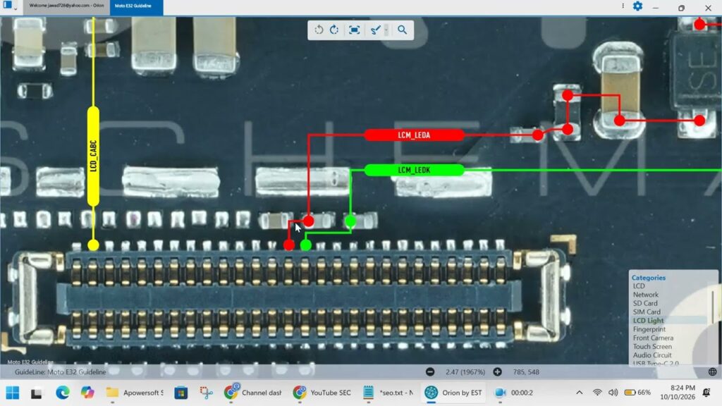The height and width of the screenshot is (406, 722).
Task: Switch to the seo.txt Notepad window
Action: [x=388, y=393]
